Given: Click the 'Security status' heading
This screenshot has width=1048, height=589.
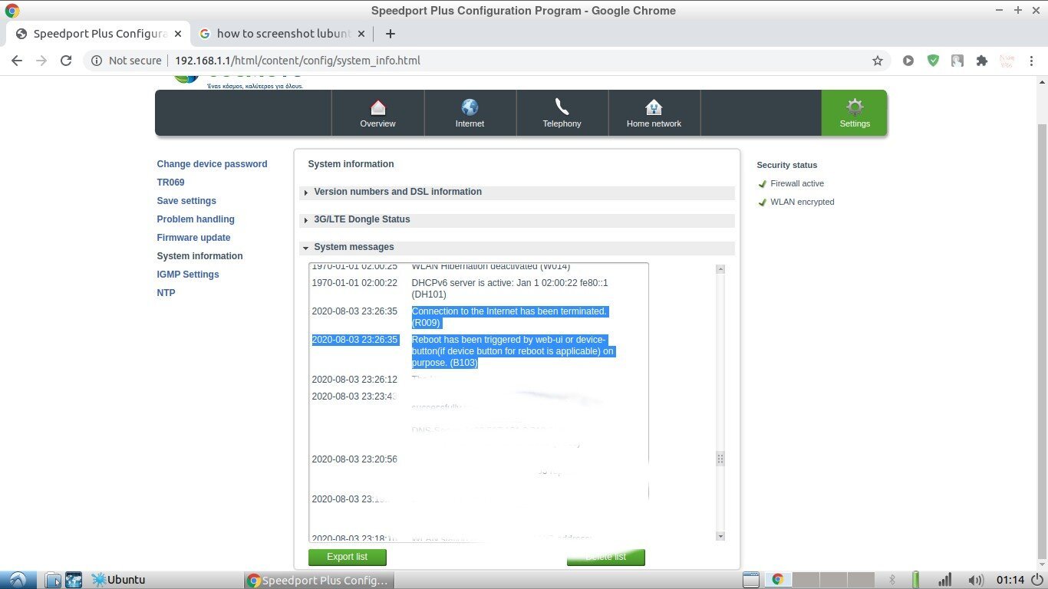Looking at the screenshot, I should click(x=787, y=165).
